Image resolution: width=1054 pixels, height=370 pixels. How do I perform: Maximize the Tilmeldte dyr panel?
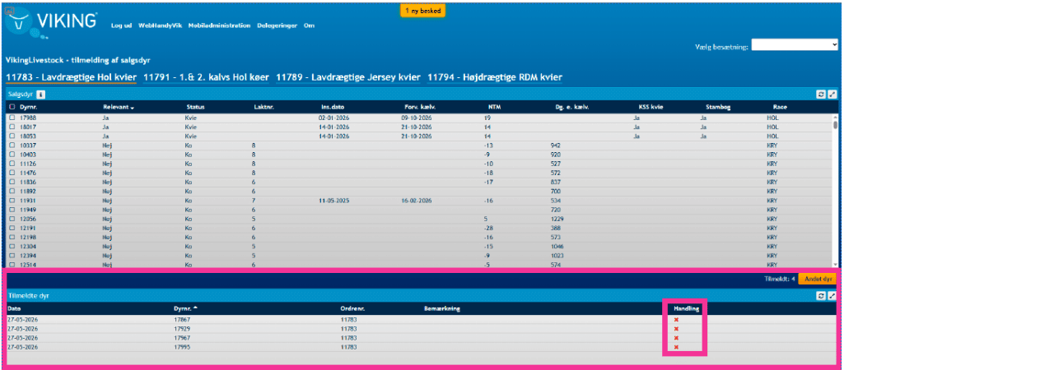click(x=832, y=296)
